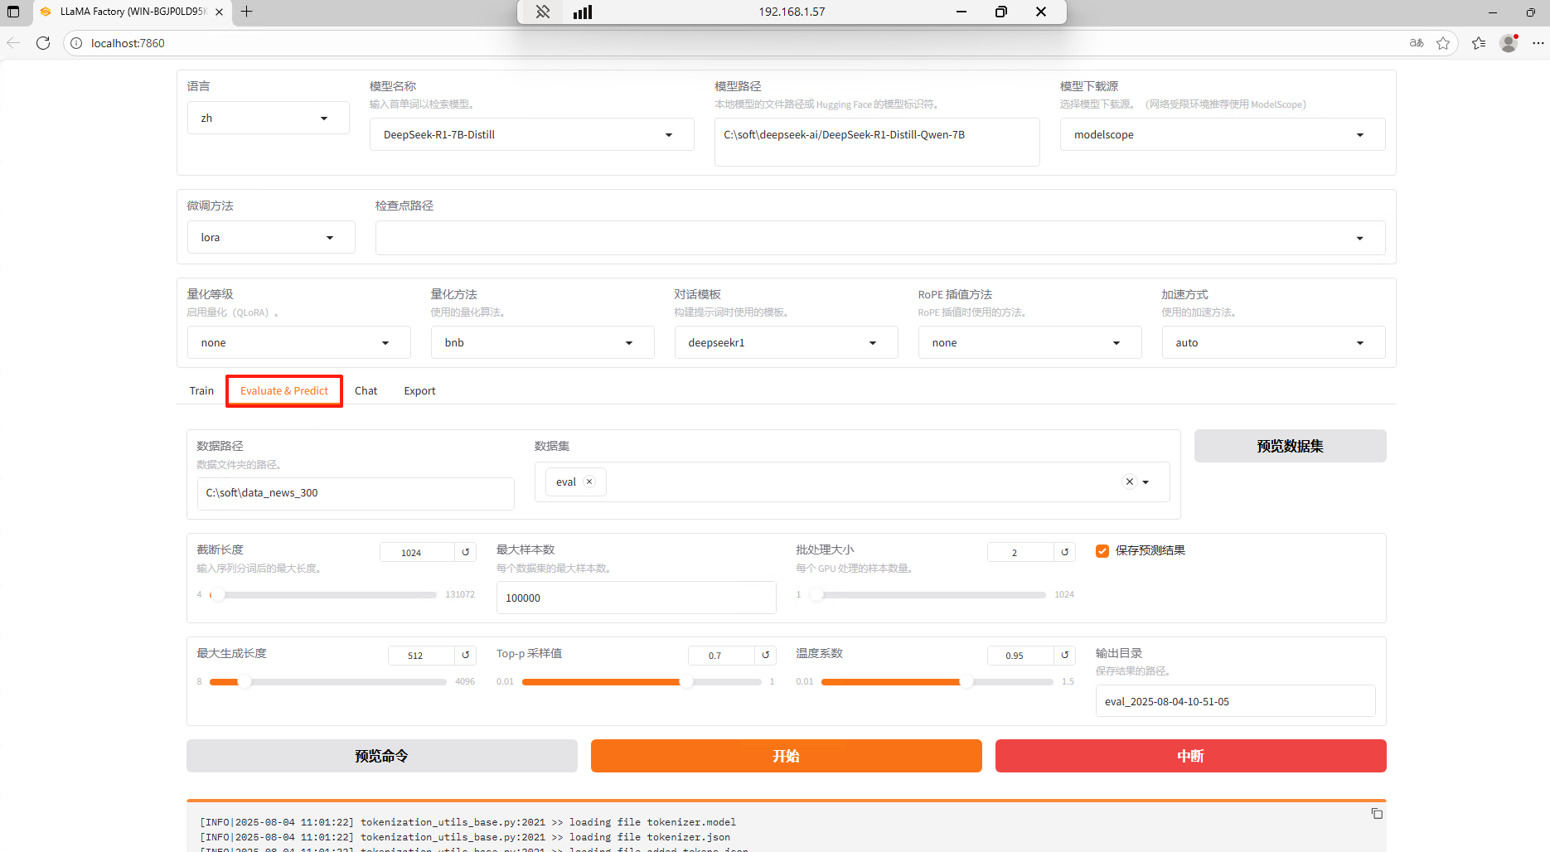1550x852 pixels.
Task: Adjust the 温度系数 slider
Action: [x=937, y=681]
